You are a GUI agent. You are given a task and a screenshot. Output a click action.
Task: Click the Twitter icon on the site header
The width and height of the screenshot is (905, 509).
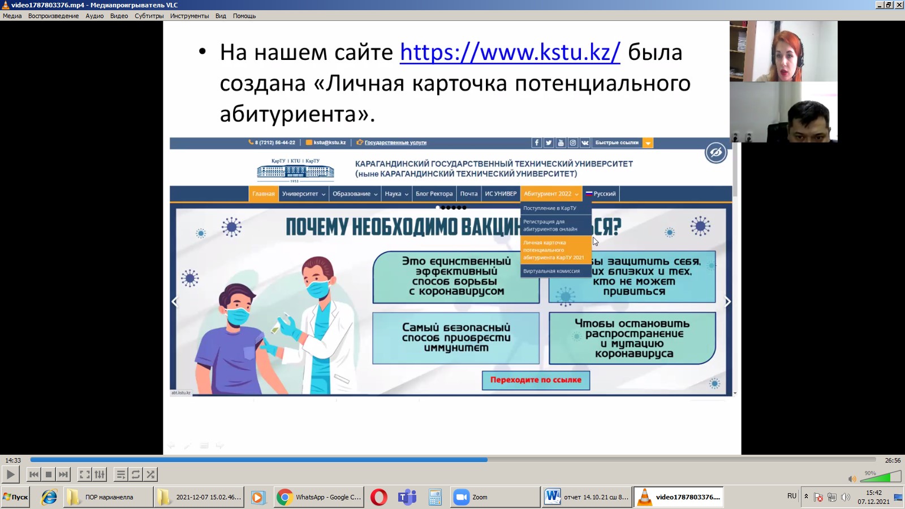(x=549, y=143)
